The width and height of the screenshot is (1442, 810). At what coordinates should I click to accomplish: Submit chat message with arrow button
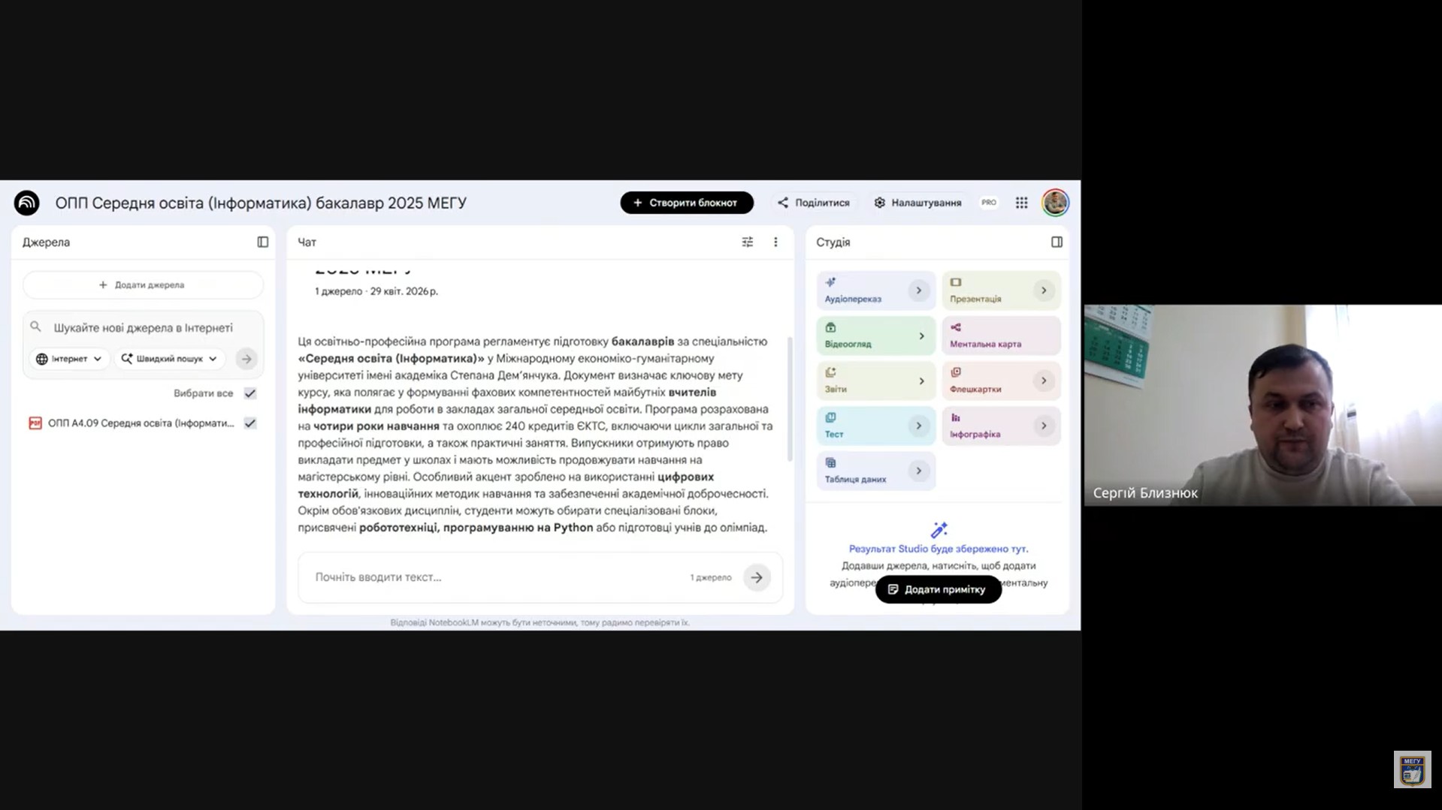(757, 577)
